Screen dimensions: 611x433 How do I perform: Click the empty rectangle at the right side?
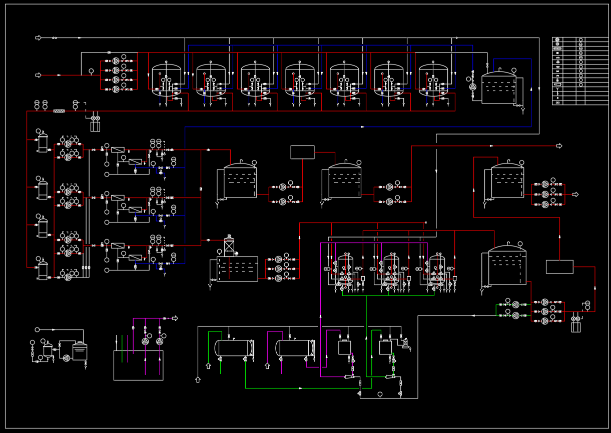(559, 266)
